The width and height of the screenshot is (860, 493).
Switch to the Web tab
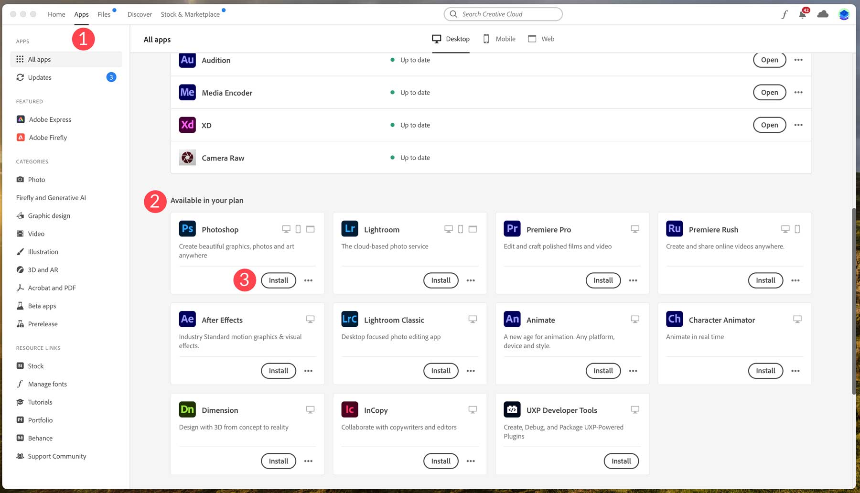click(x=541, y=39)
